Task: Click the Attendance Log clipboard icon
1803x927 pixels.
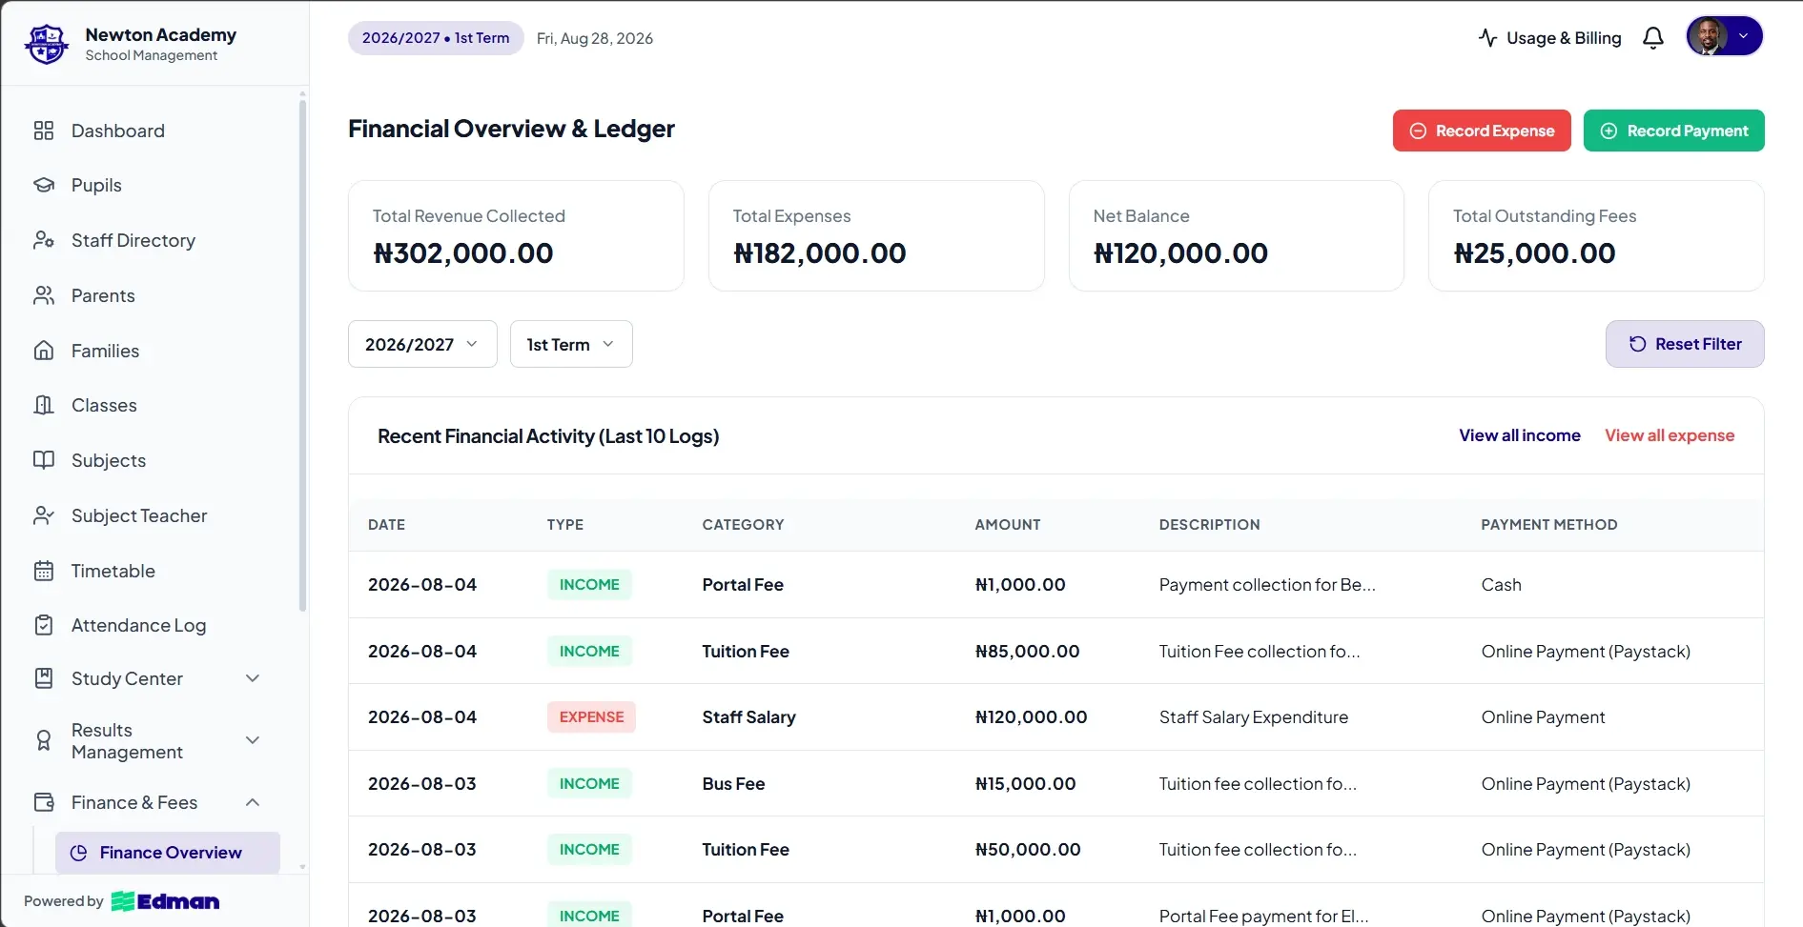Action: point(44,625)
